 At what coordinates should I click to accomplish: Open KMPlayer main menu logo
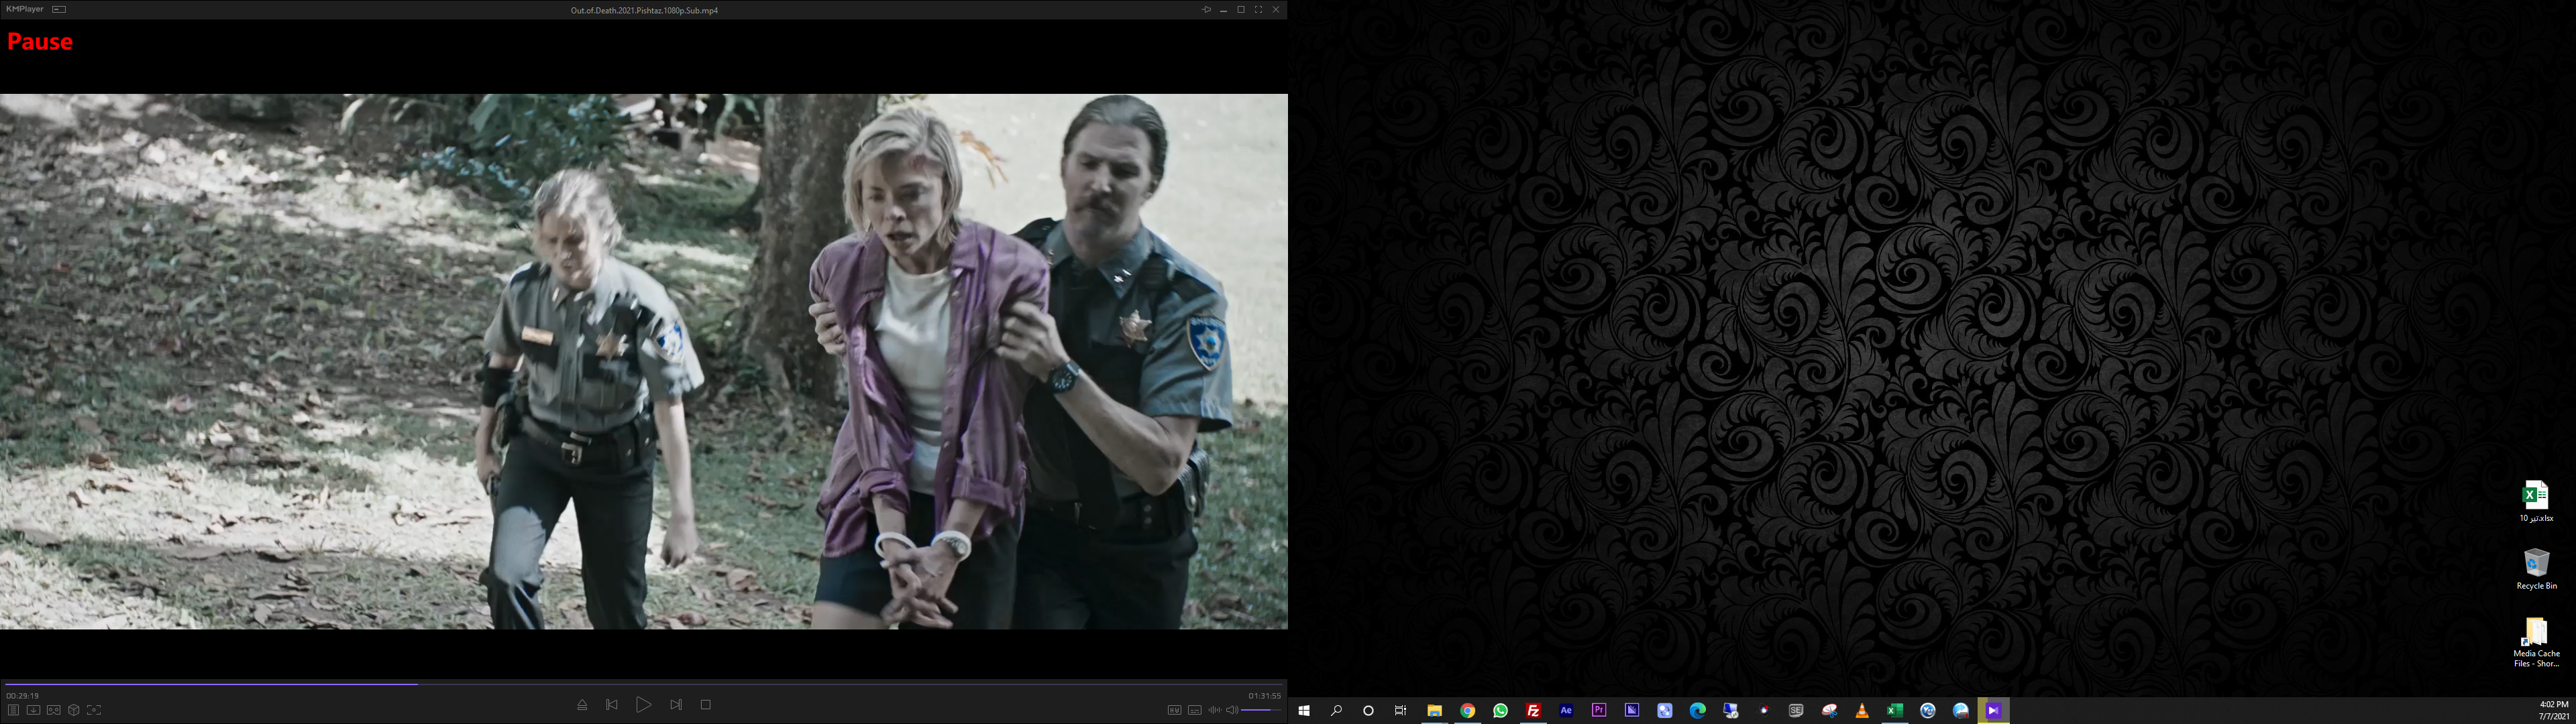(x=24, y=9)
